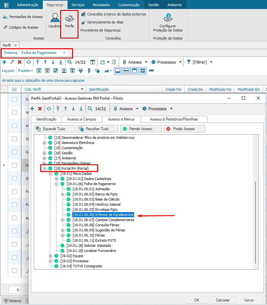
Task: Open the Processos dropdown in main toolbar
Action: click(180, 62)
